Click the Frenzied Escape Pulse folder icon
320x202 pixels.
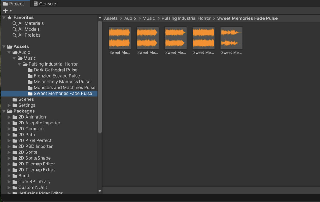[30, 76]
